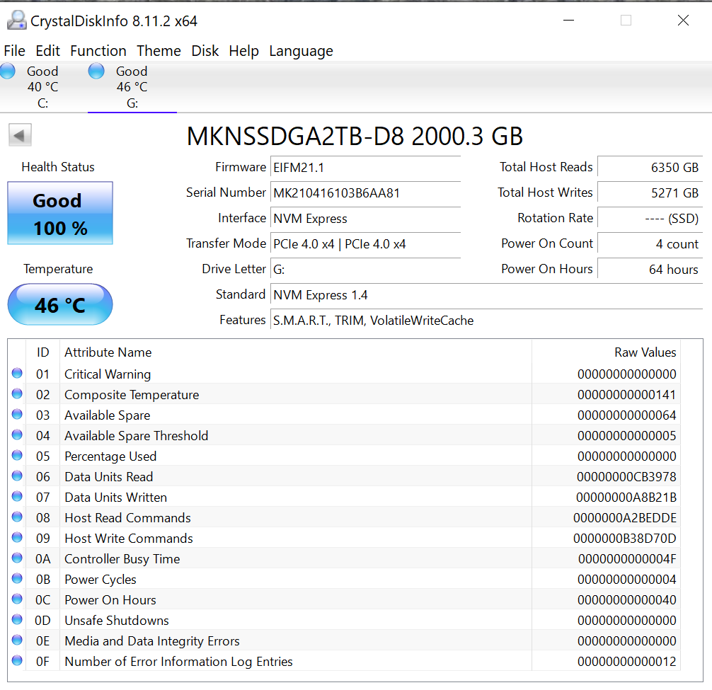
Task: Click status orb beside Unsafe Shutdowns
Action: [x=17, y=620]
